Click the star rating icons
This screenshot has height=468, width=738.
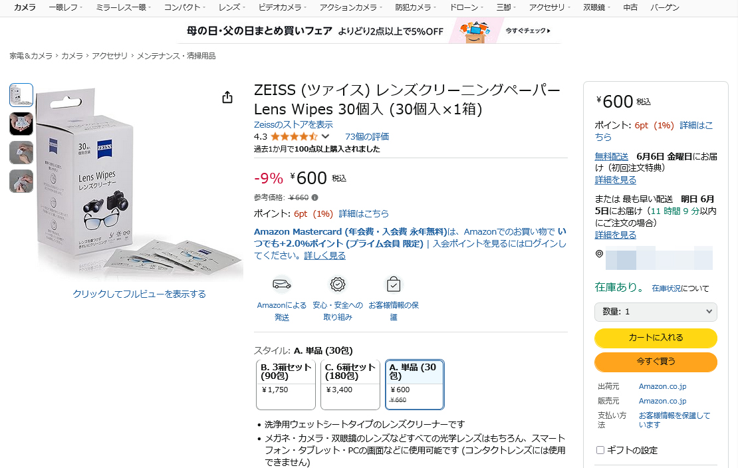coord(293,136)
